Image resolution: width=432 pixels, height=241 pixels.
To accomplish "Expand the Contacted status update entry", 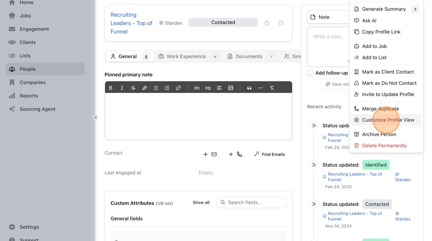I will [314, 204].
